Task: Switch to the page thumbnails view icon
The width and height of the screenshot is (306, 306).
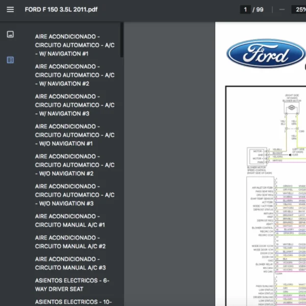Action: click(x=10, y=34)
